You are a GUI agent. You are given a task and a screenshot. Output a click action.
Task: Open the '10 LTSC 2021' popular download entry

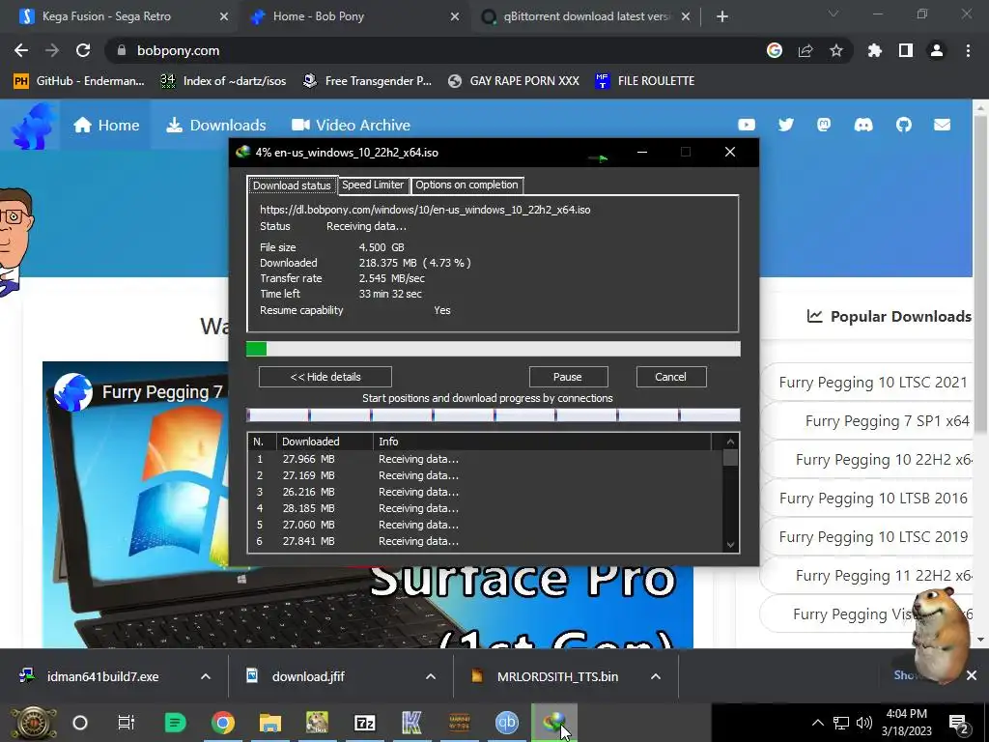872,383
